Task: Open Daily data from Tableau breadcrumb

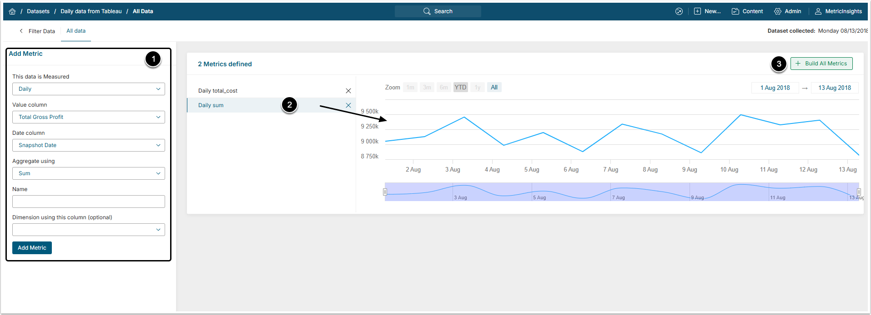Action: pos(91,11)
